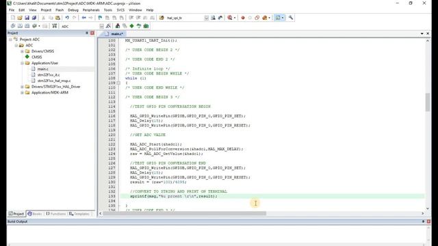Pin the Project panel
This screenshot has height=246, width=438.
[x=87, y=33]
